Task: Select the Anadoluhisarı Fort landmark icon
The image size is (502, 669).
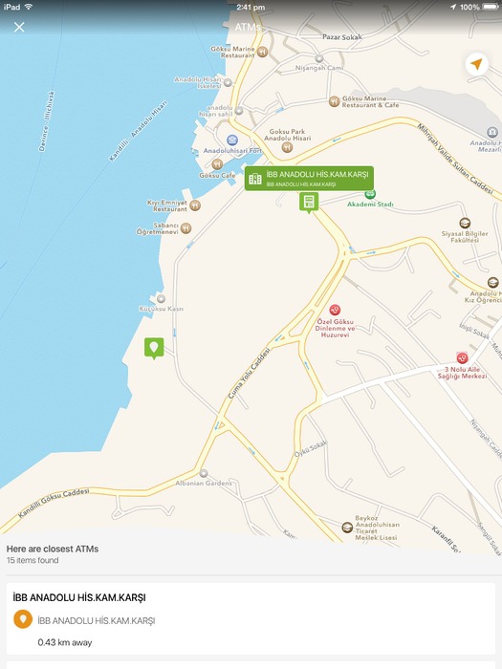Action: coord(232,140)
